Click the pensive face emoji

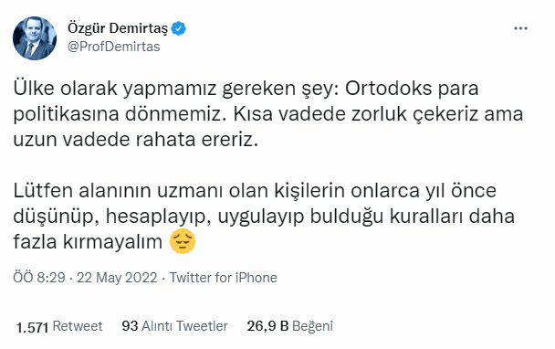183,241
